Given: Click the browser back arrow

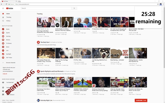Looking at the screenshot, I should pos(2,4).
